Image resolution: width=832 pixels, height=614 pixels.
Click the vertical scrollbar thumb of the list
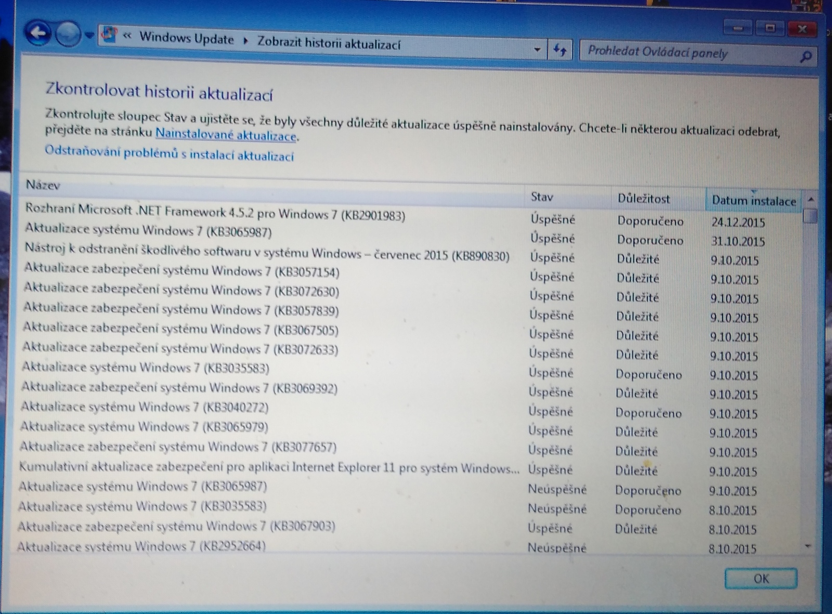tap(810, 216)
